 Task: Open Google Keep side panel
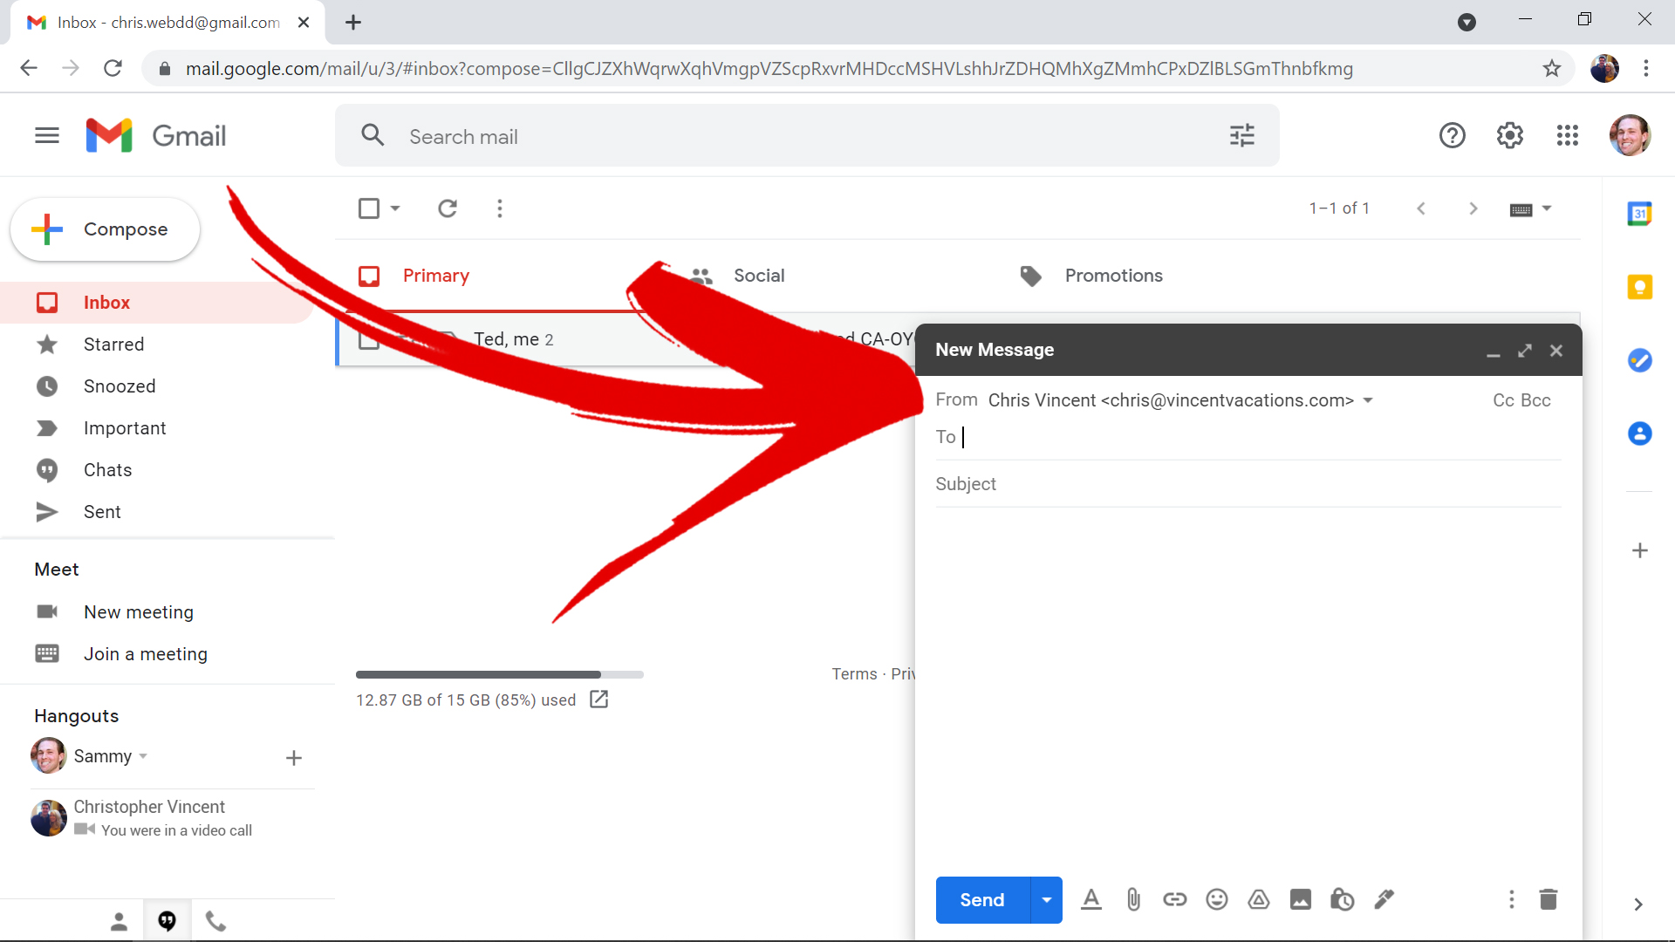point(1640,287)
